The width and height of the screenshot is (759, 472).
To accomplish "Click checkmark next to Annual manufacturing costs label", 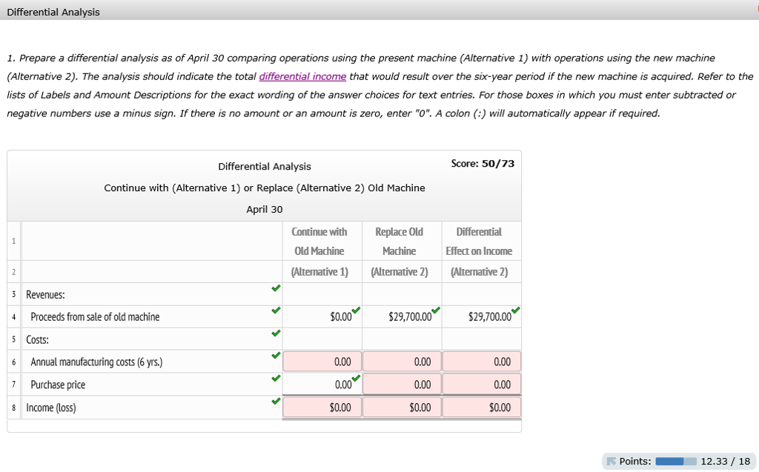I will coord(276,356).
